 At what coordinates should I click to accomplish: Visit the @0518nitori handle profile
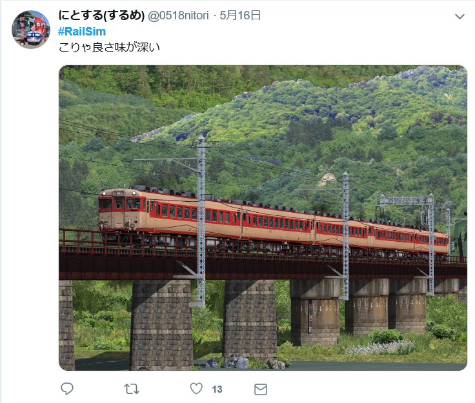178,15
